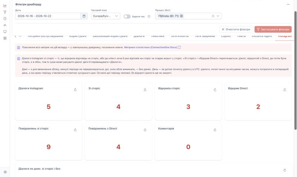Open the users icon in left sidebar
This screenshot has height=177, width=297.
(5, 25)
